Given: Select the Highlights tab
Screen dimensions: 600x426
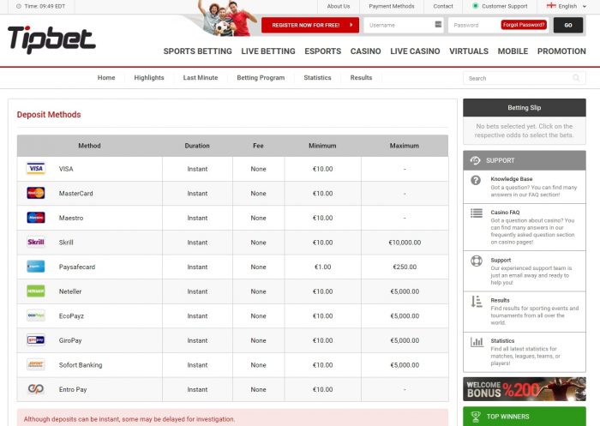Looking at the screenshot, I should (x=149, y=78).
